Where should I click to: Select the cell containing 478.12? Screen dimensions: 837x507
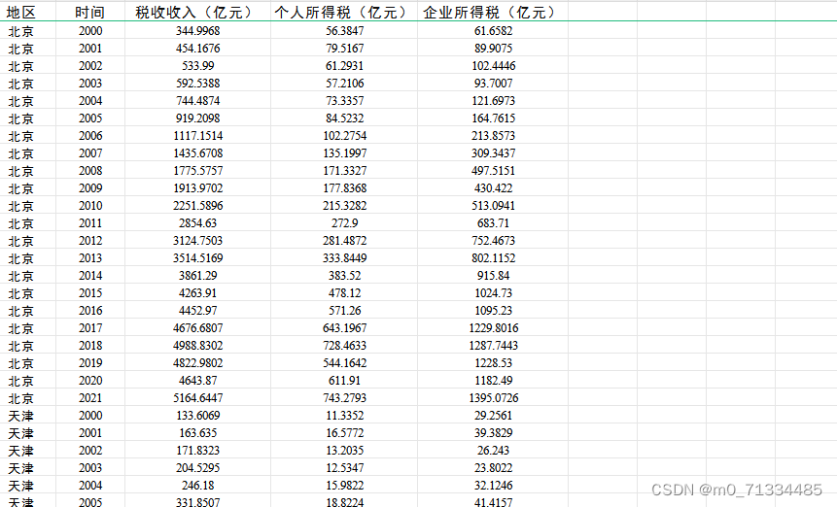[345, 293]
